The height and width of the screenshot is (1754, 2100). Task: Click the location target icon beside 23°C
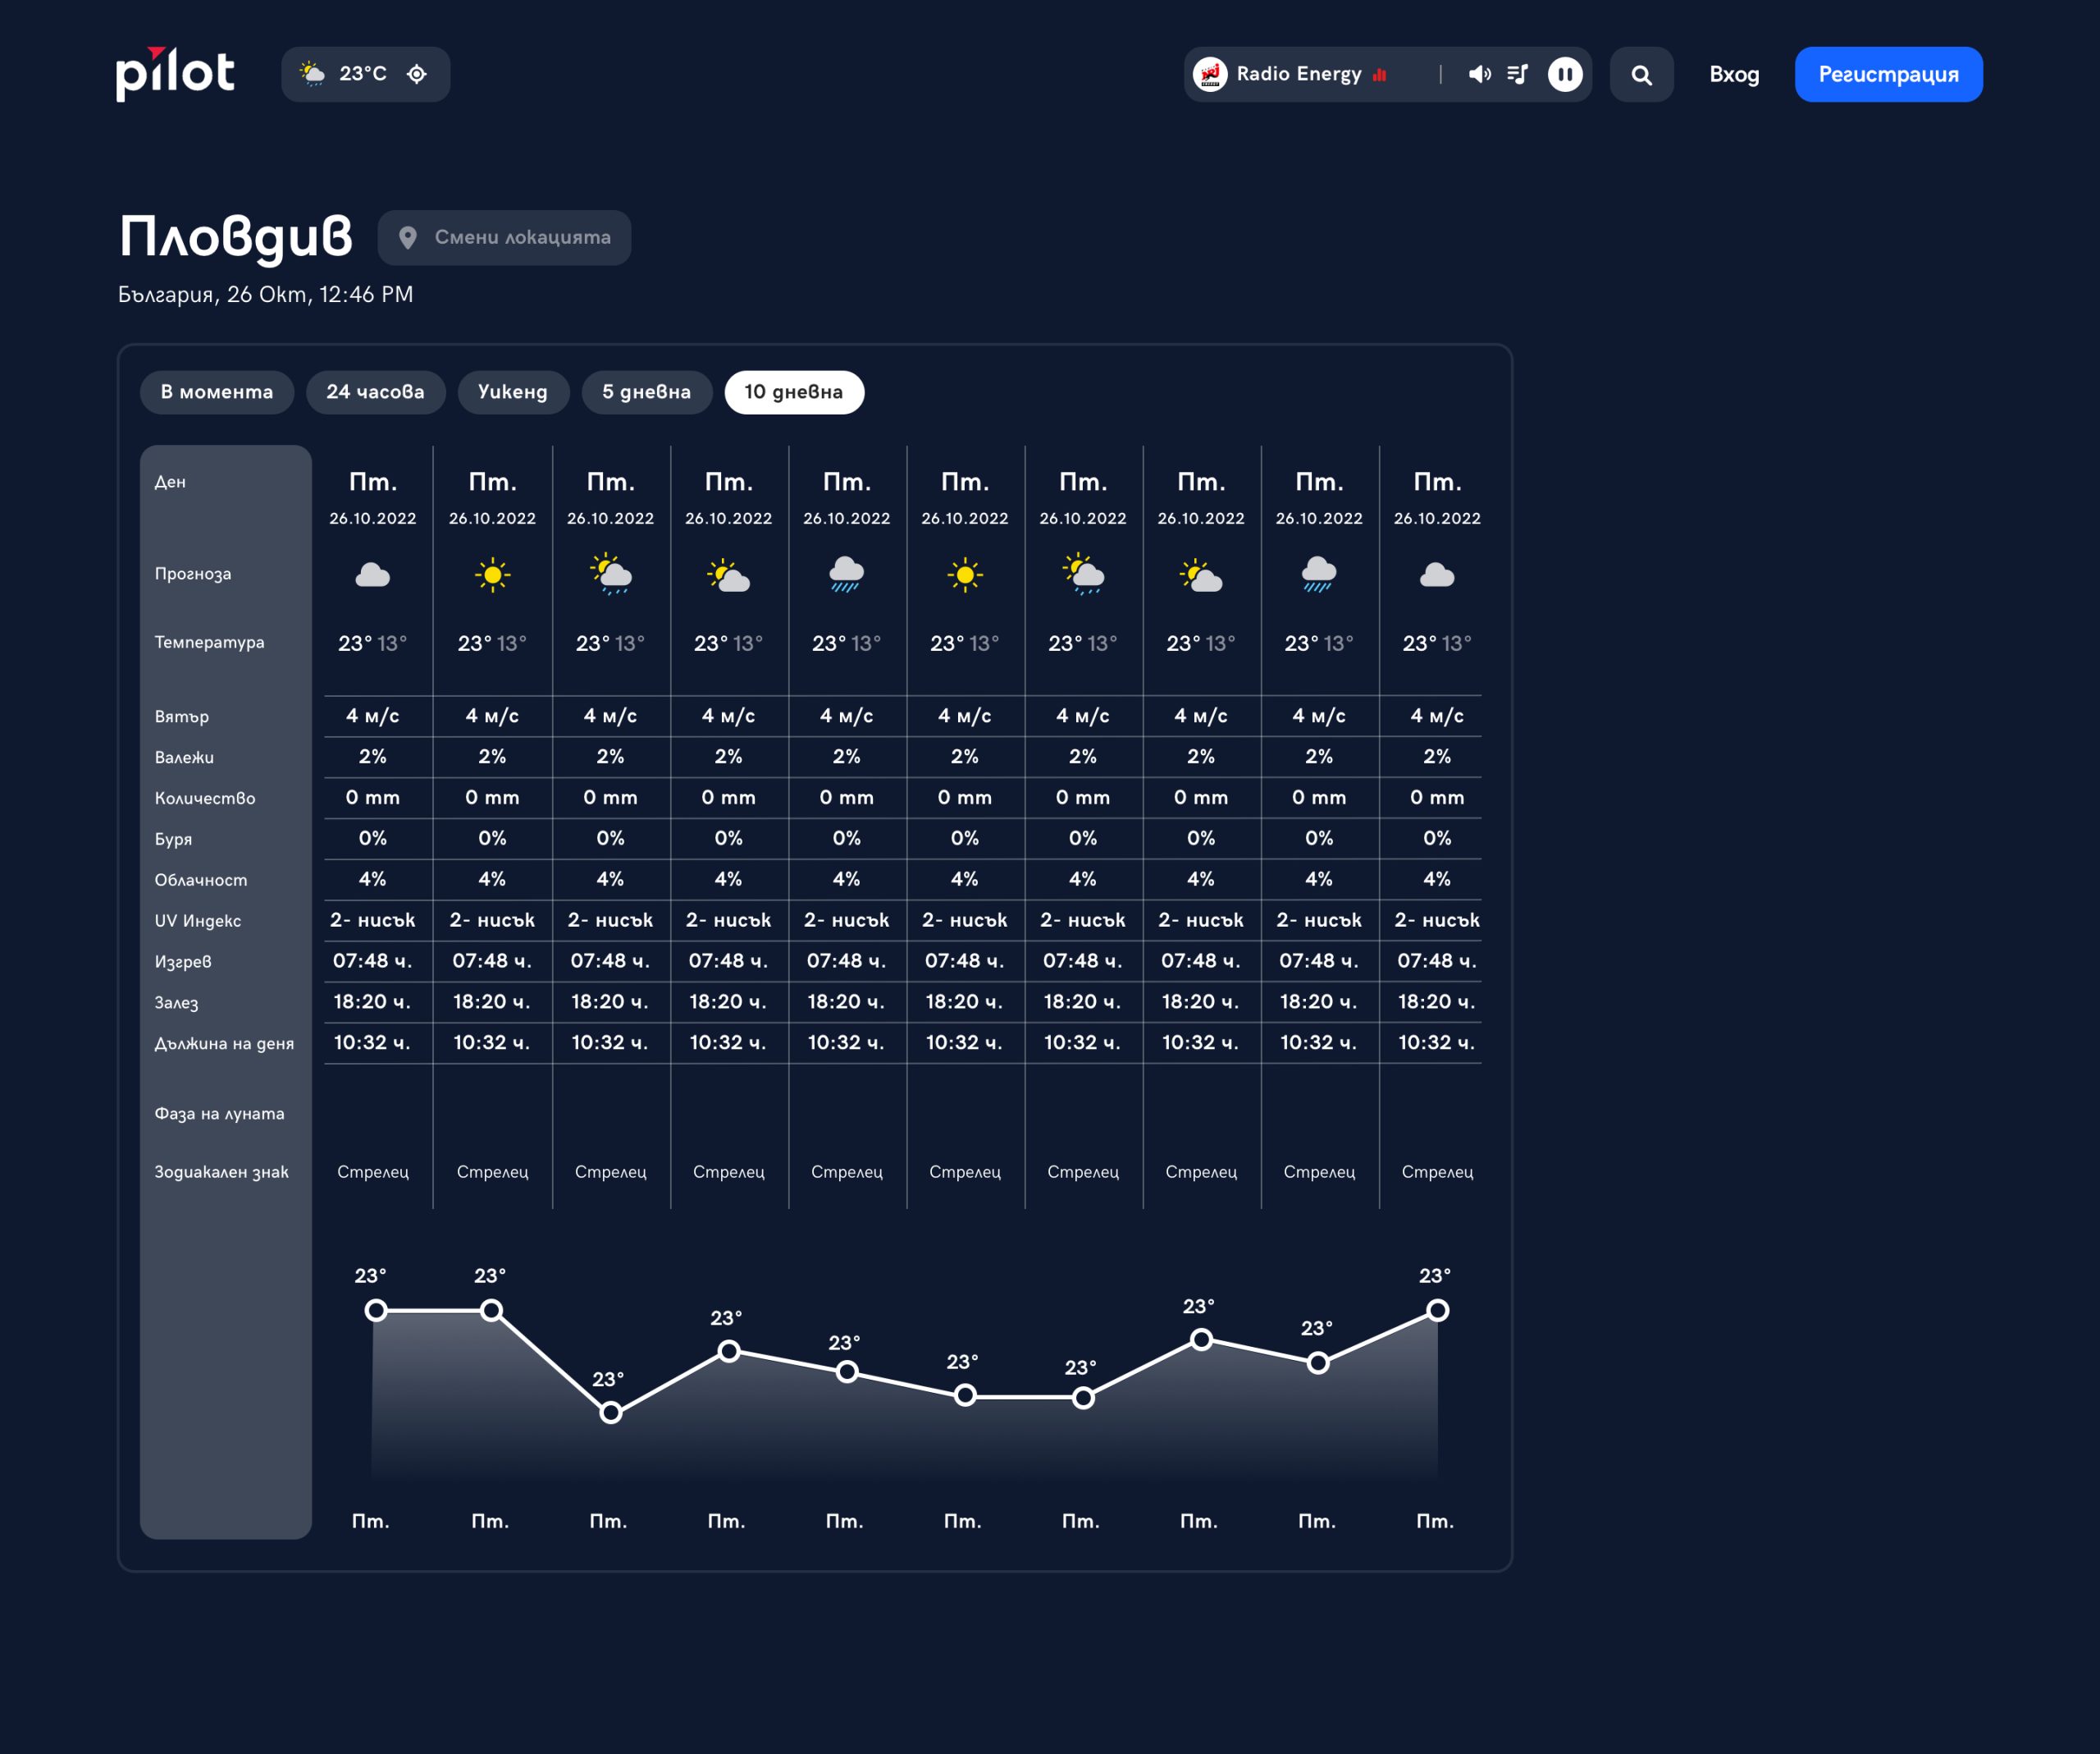click(x=417, y=74)
